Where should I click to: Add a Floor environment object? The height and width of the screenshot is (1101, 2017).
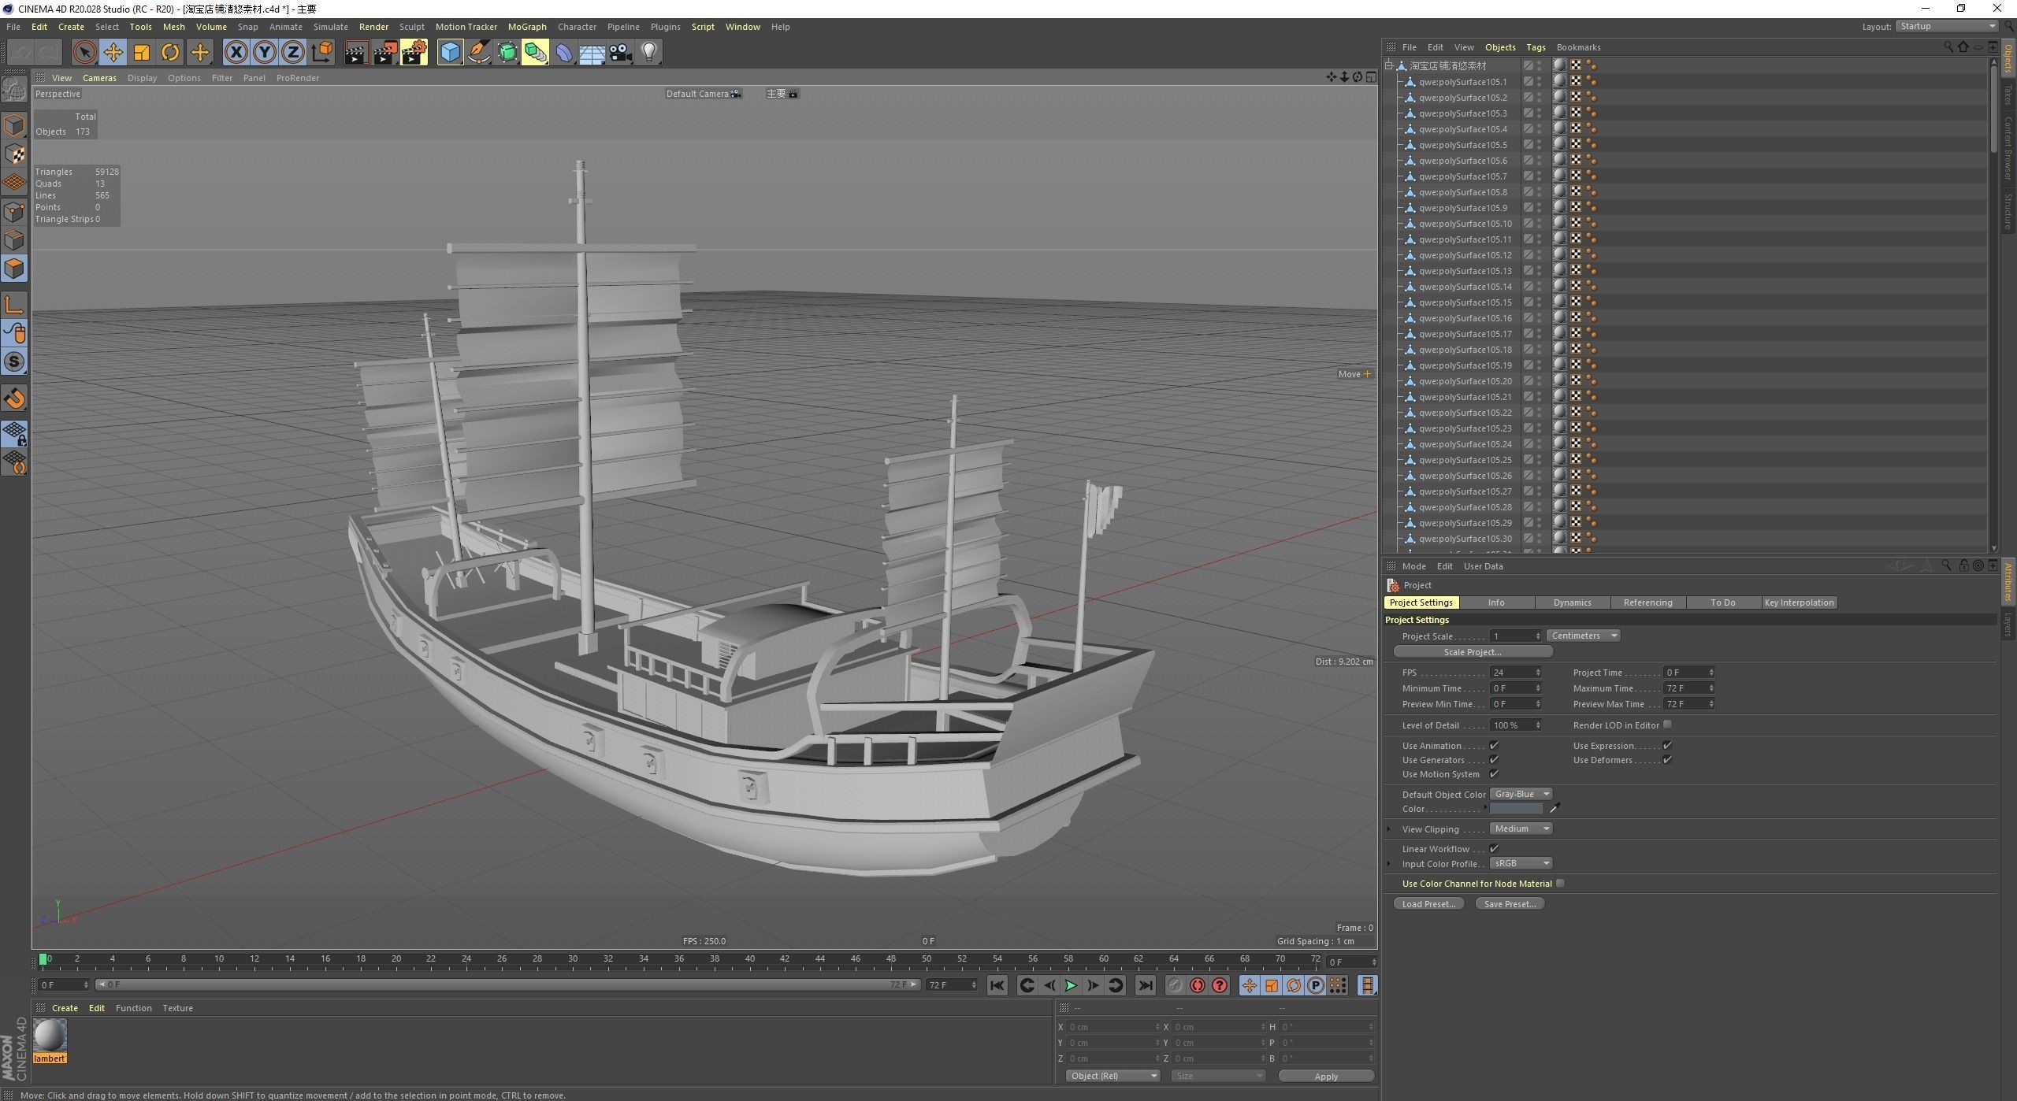coord(592,53)
